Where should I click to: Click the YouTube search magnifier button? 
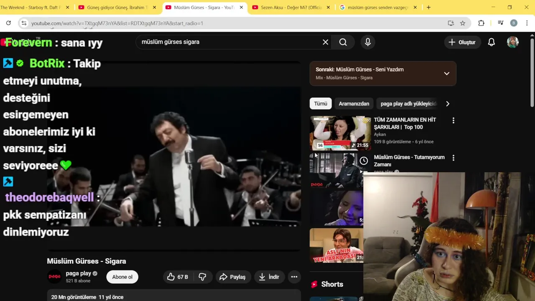pos(343,42)
